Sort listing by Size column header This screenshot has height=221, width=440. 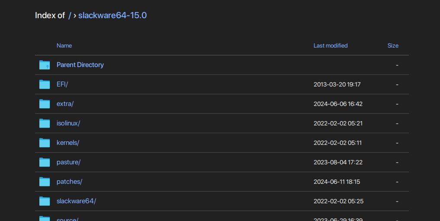point(393,45)
